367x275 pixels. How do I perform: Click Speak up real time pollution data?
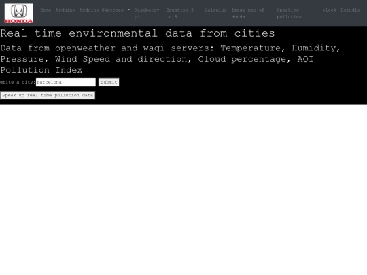tap(48, 95)
